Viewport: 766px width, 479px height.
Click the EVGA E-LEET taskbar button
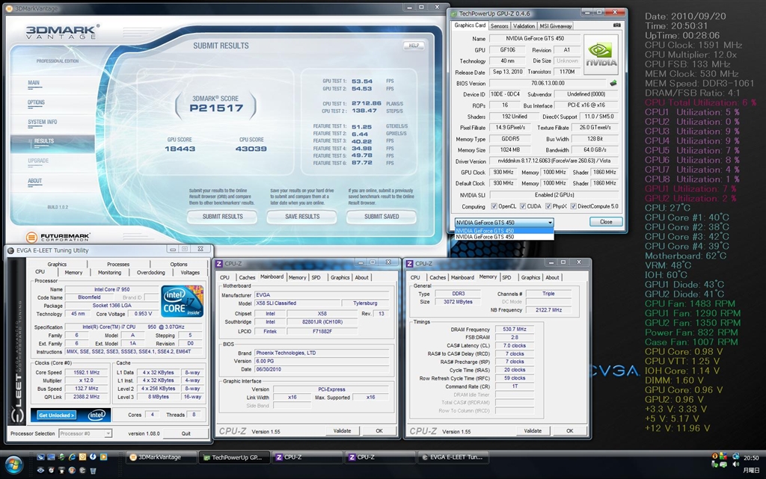point(453,457)
